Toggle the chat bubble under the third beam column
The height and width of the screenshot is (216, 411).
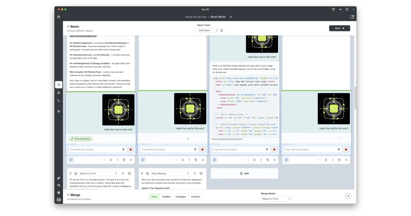215,160
